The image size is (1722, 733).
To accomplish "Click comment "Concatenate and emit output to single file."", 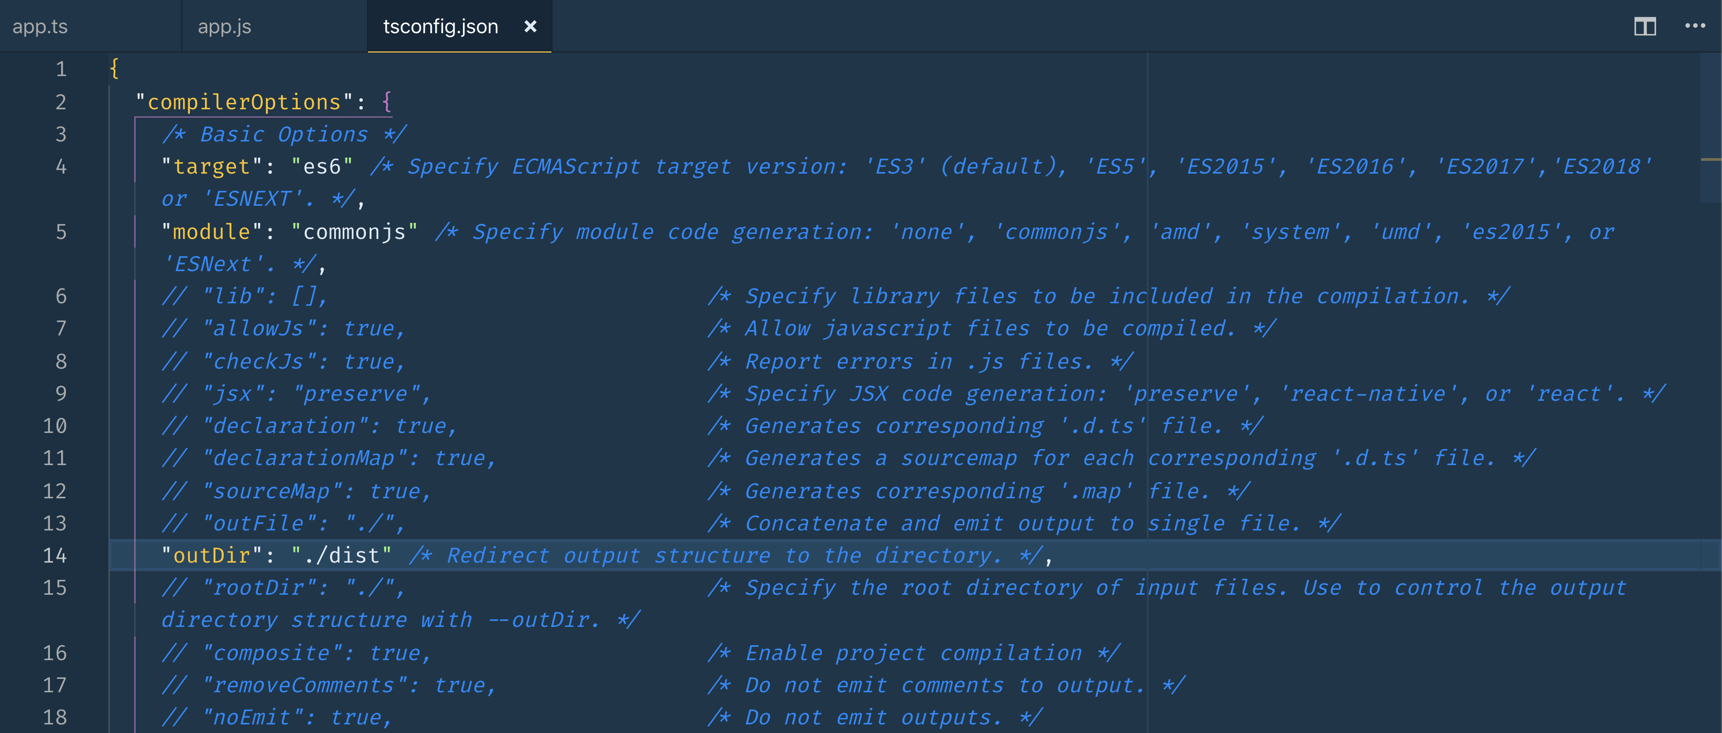I will click(x=1025, y=524).
